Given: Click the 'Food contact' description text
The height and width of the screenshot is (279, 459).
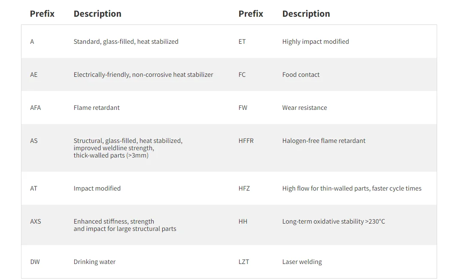Looking at the screenshot, I should pyautogui.click(x=301, y=75).
